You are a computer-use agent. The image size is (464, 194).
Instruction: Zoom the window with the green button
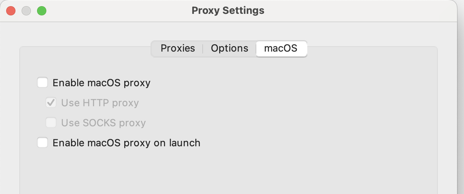[x=42, y=11]
